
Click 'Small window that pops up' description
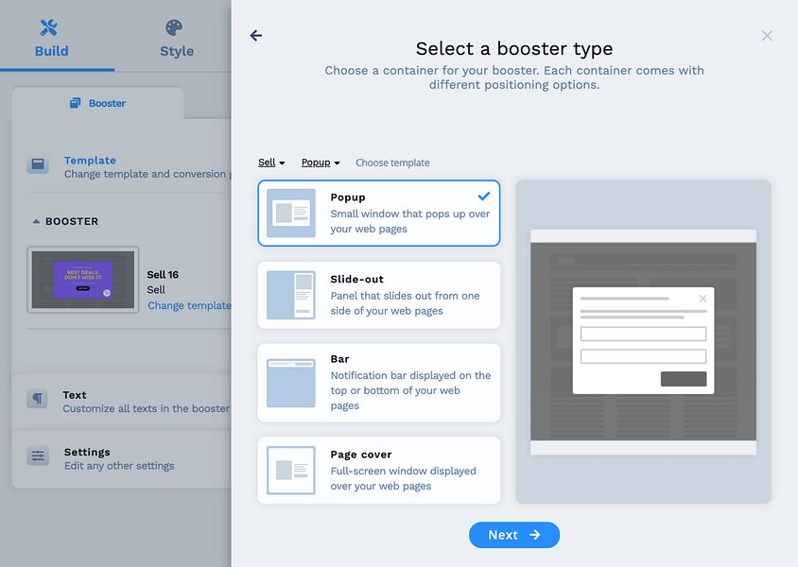pos(410,221)
